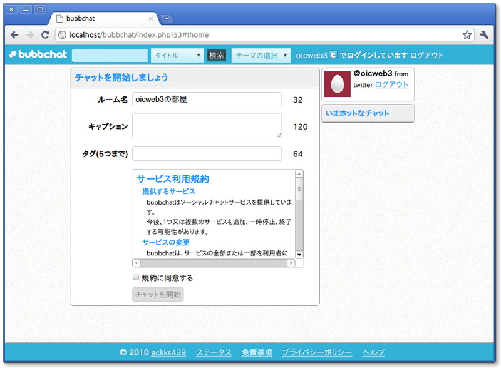Click the サービスの変更 subheading
This screenshot has height=368, width=501.
[166, 242]
